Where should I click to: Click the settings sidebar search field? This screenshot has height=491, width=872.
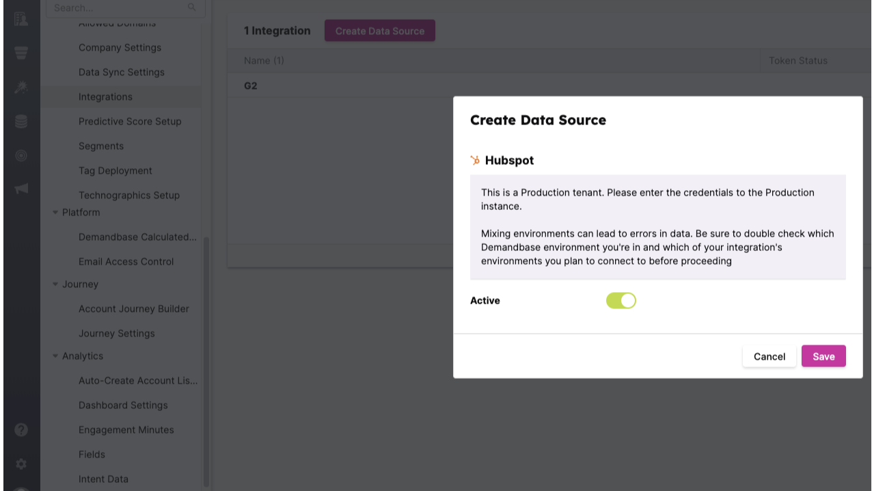click(x=116, y=8)
